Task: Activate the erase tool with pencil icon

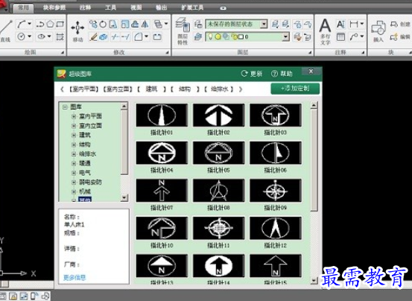Action: [93, 37]
